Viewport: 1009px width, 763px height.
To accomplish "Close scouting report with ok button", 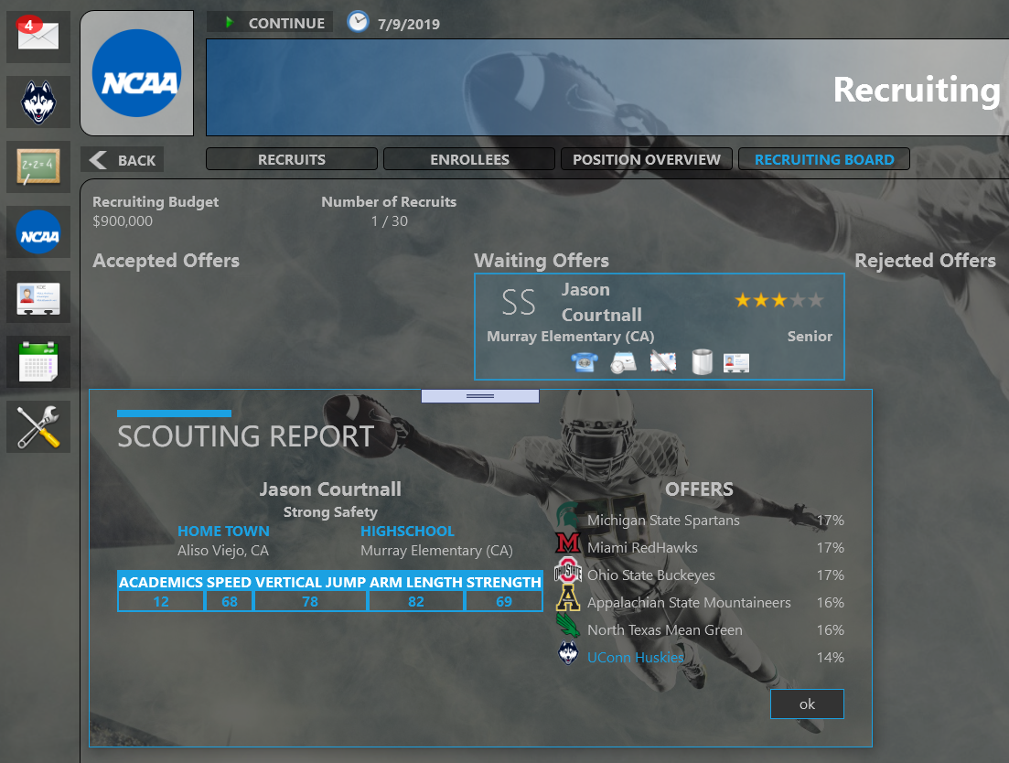I will [x=807, y=704].
